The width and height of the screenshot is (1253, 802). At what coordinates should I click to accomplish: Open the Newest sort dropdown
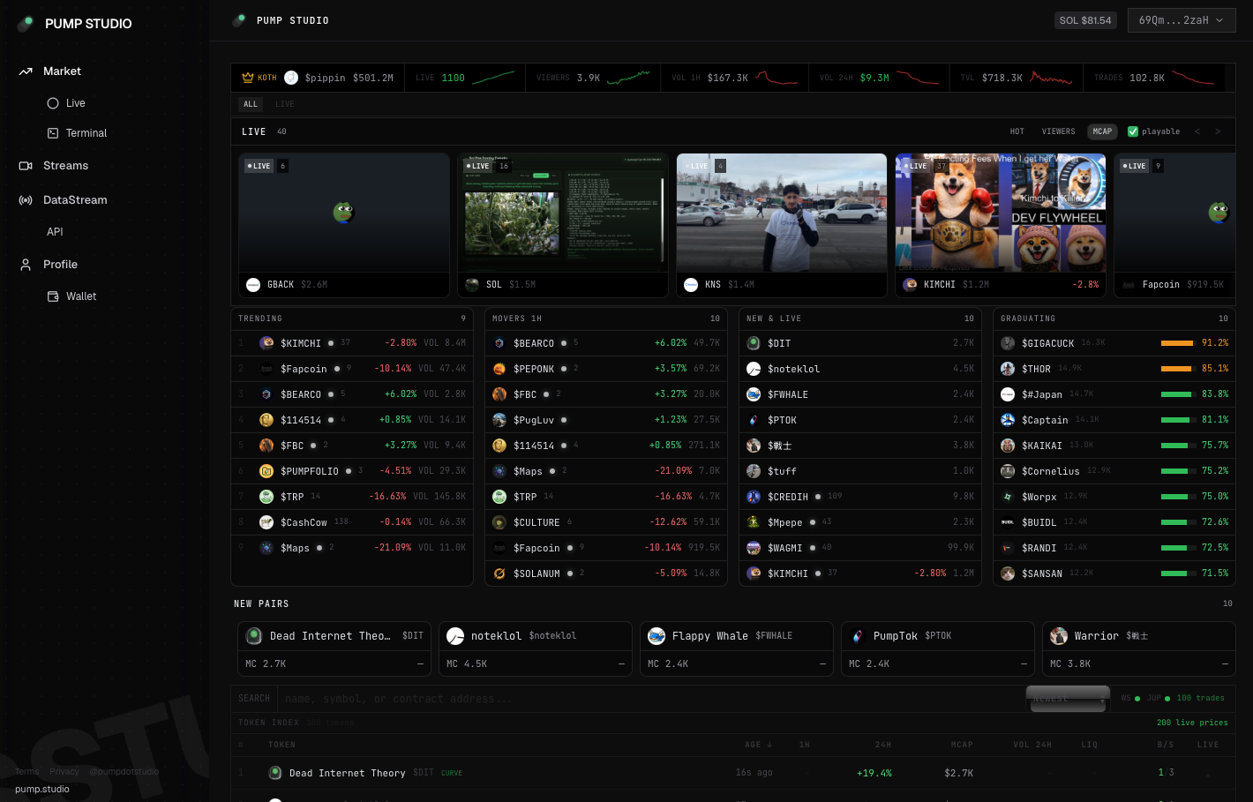pos(1067,699)
